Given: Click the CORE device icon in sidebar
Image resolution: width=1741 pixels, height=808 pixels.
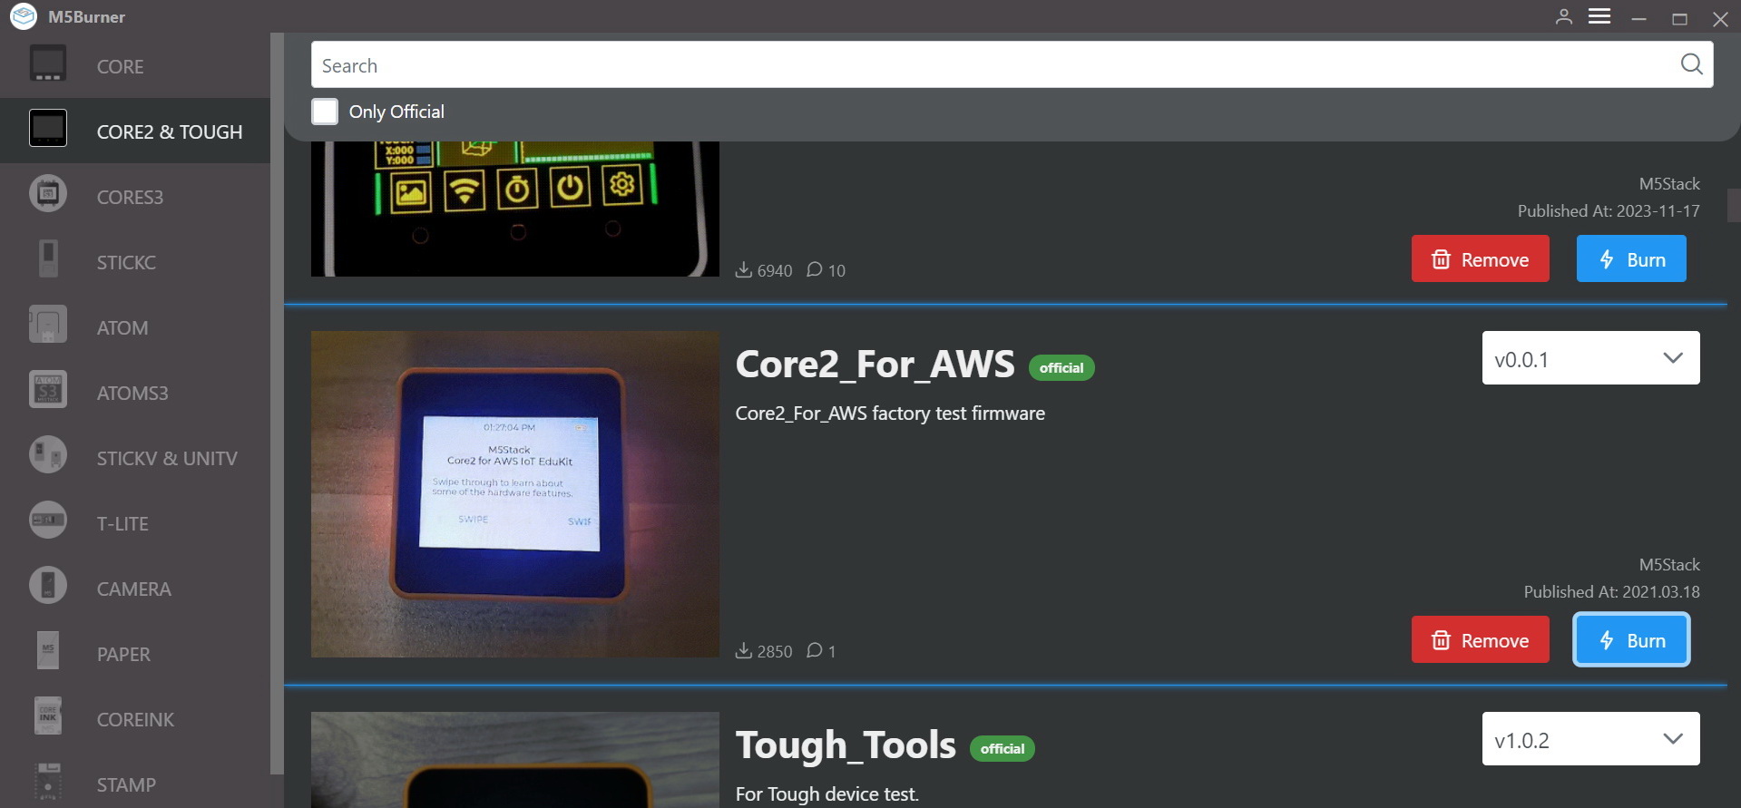Looking at the screenshot, I should click(x=48, y=65).
